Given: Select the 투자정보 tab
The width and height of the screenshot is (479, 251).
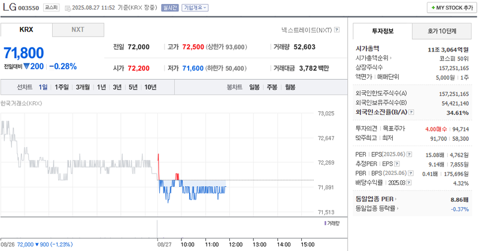Looking at the screenshot, I should (383, 31).
